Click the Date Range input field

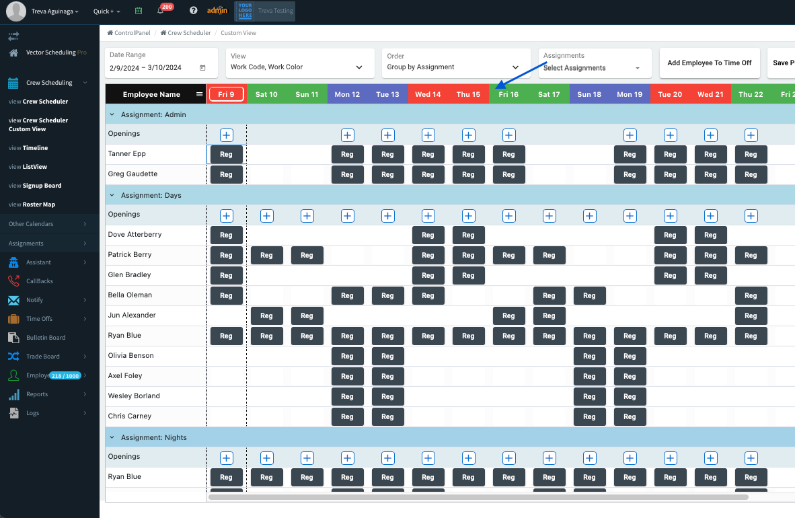pyautogui.click(x=161, y=63)
